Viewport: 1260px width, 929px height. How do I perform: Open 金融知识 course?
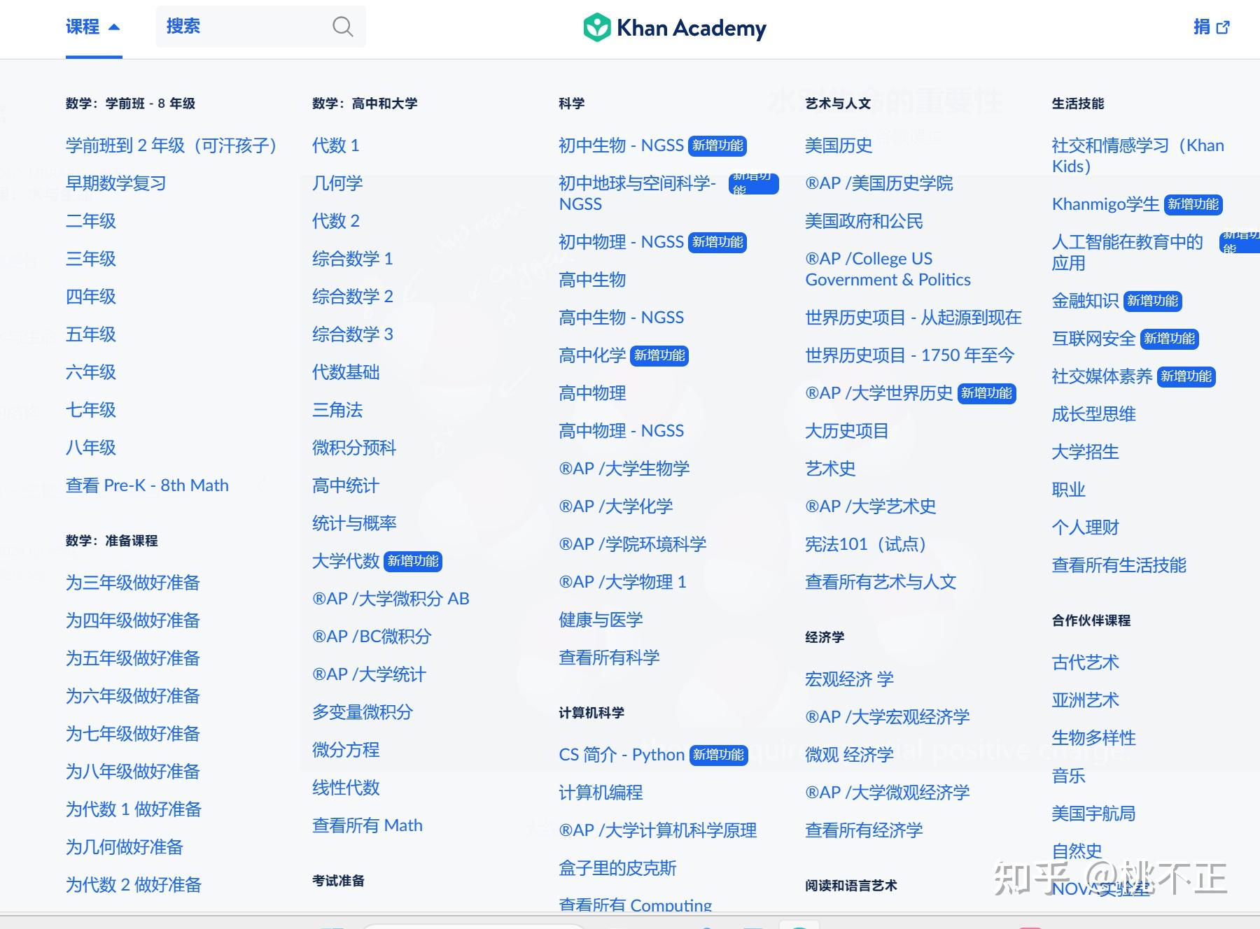(1086, 301)
